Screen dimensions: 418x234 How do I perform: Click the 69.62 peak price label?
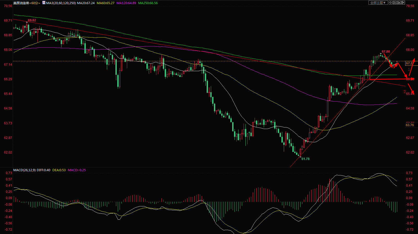pos(32,20)
